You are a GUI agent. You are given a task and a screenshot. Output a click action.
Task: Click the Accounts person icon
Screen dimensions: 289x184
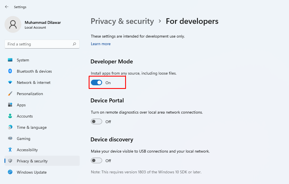(10, 116)
